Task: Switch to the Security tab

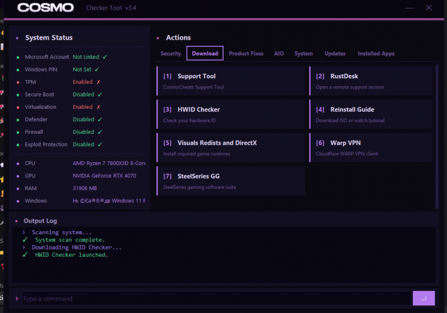Action: click(x=170, y=53)
